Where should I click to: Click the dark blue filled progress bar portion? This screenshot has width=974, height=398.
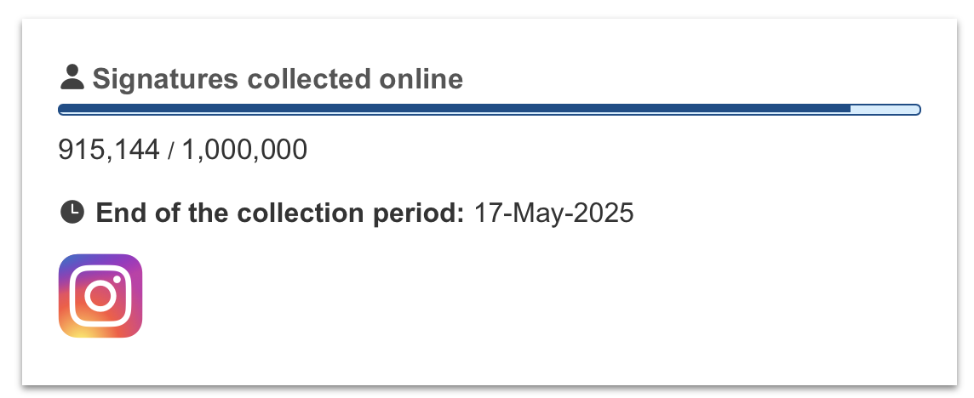[454, 110]
